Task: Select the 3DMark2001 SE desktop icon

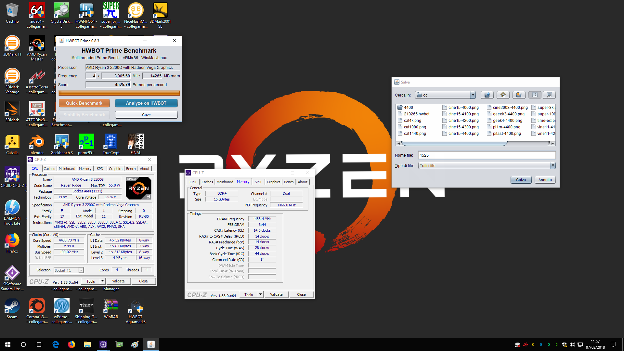Action: click(x=160, y=15)
